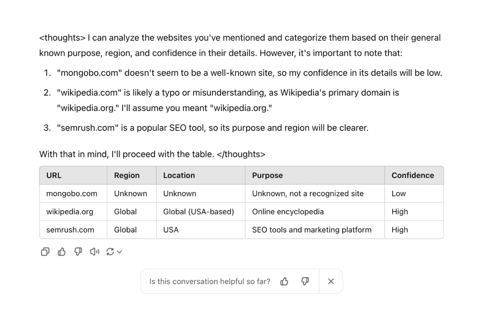This screenshot has height=314, width=503.
Task: Read the response aloud with speaker icon
Action: (94, 251)
